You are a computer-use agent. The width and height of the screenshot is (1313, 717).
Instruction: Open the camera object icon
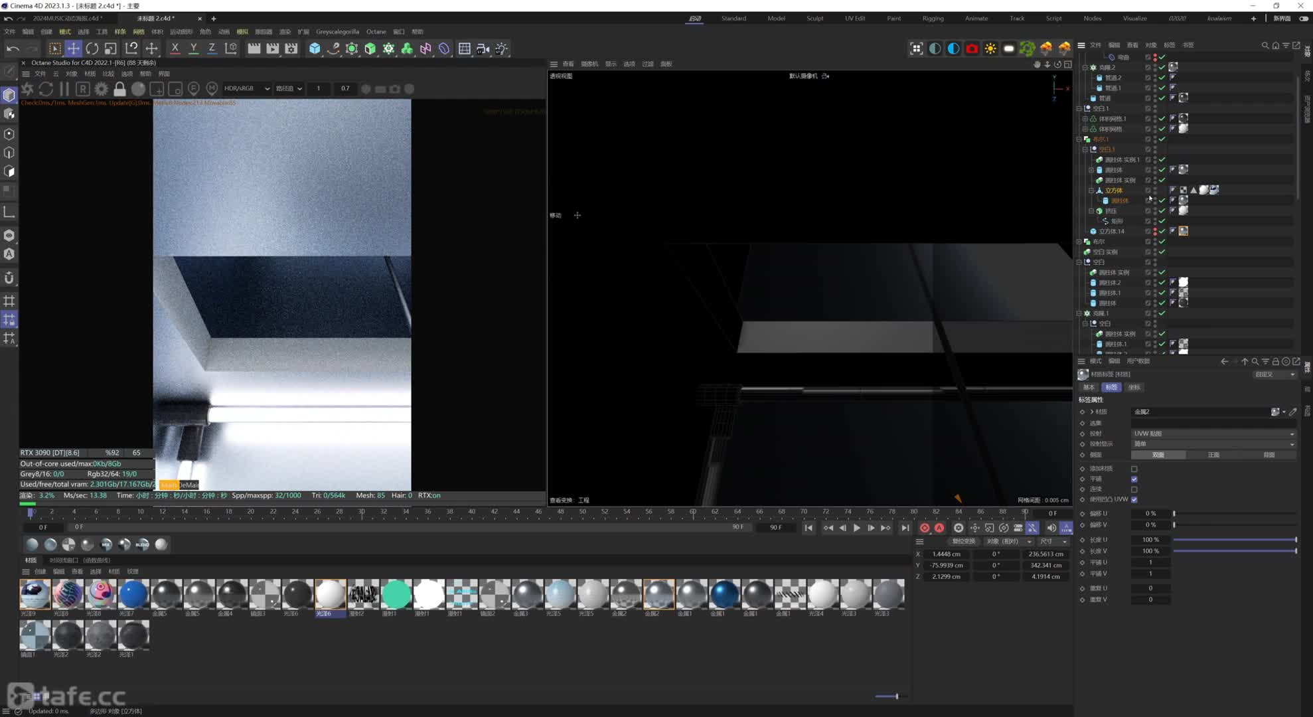pos(483,48)
